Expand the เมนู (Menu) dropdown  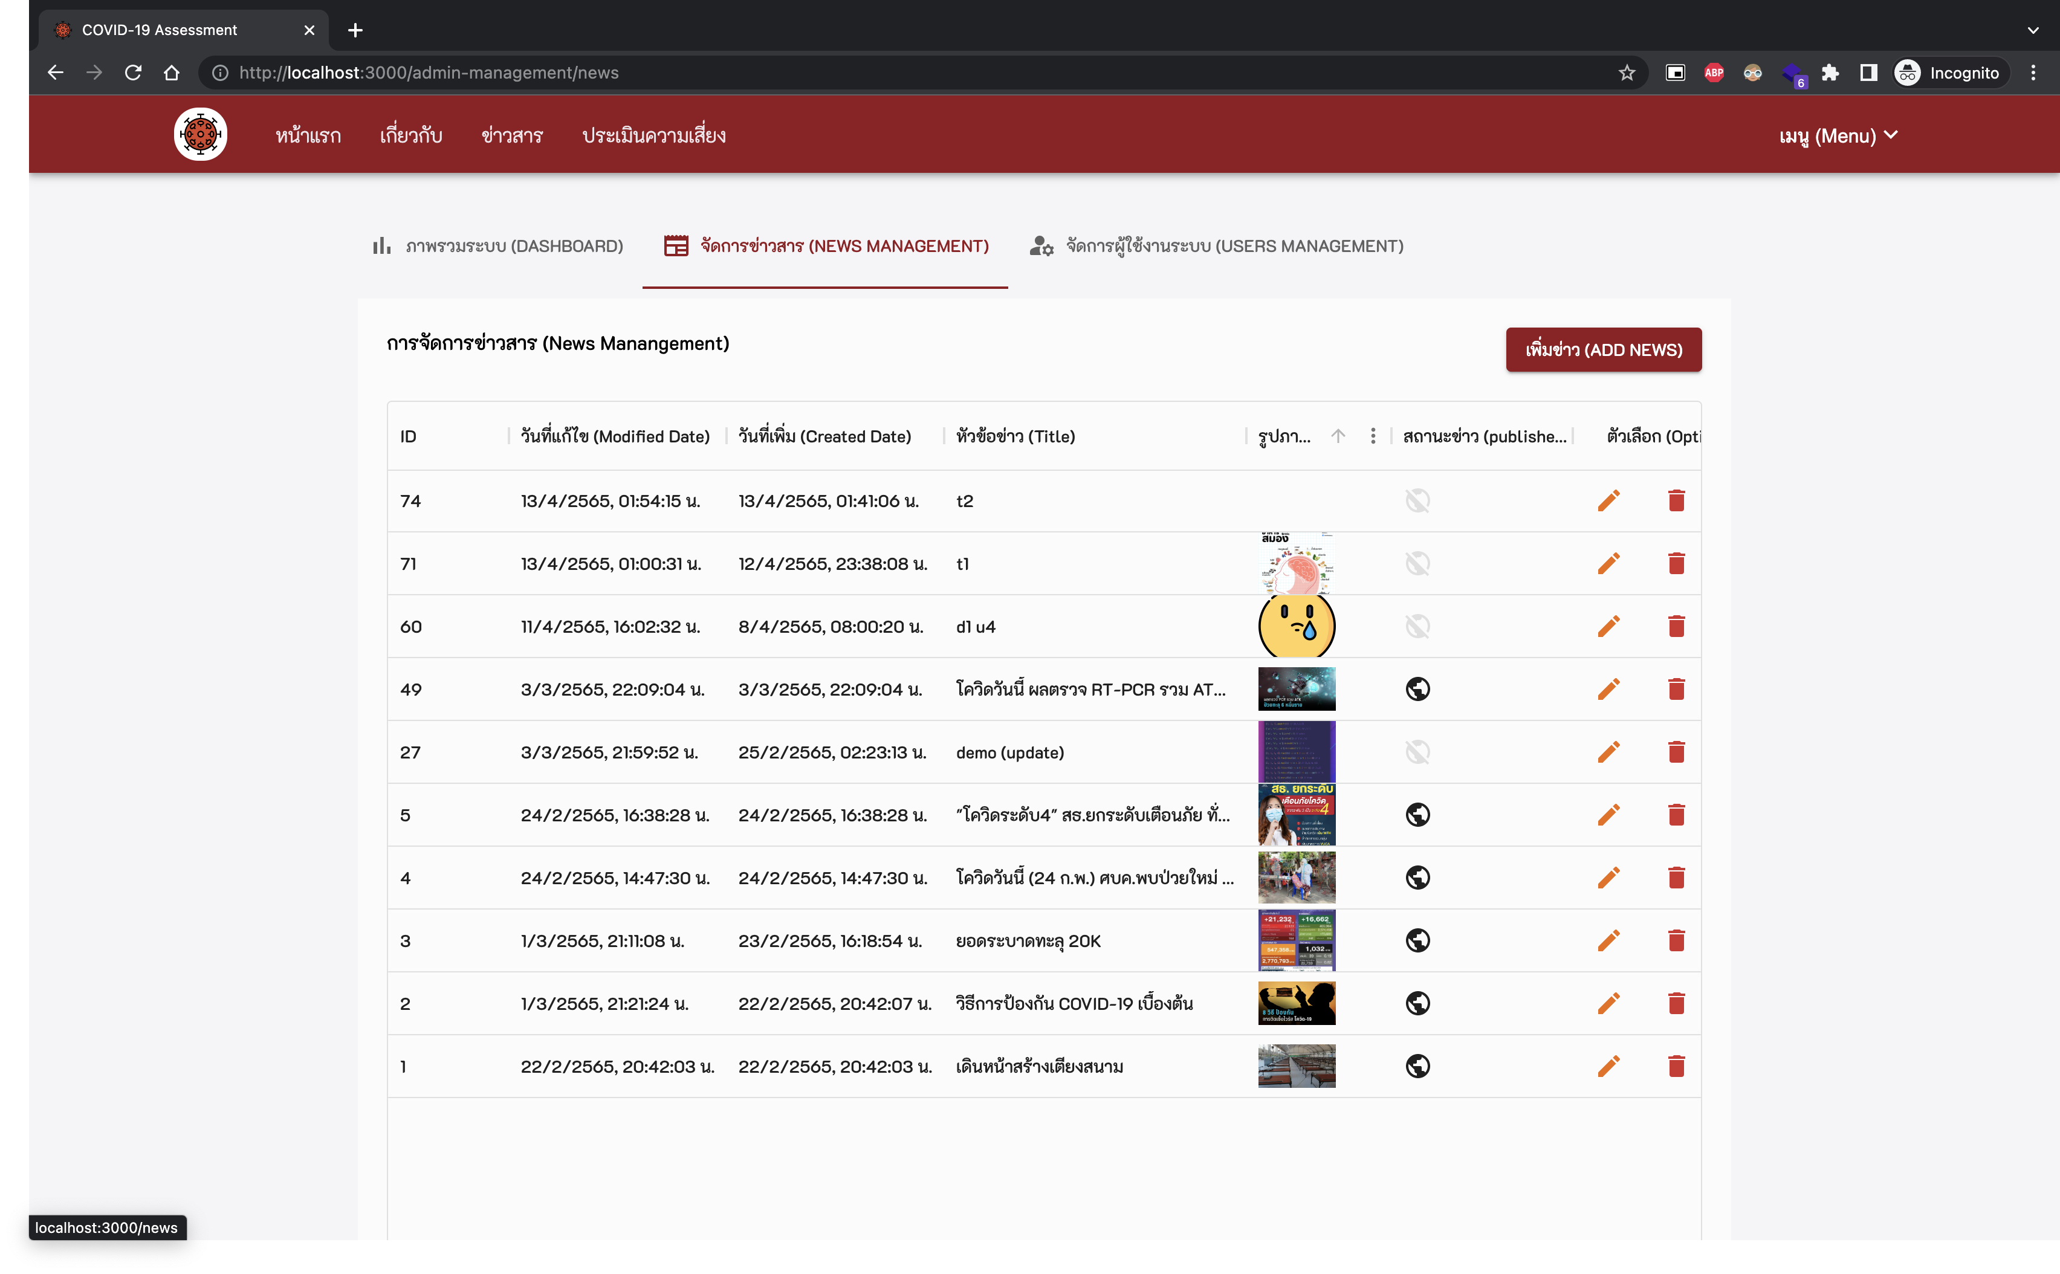click(x=1838, y=135)
